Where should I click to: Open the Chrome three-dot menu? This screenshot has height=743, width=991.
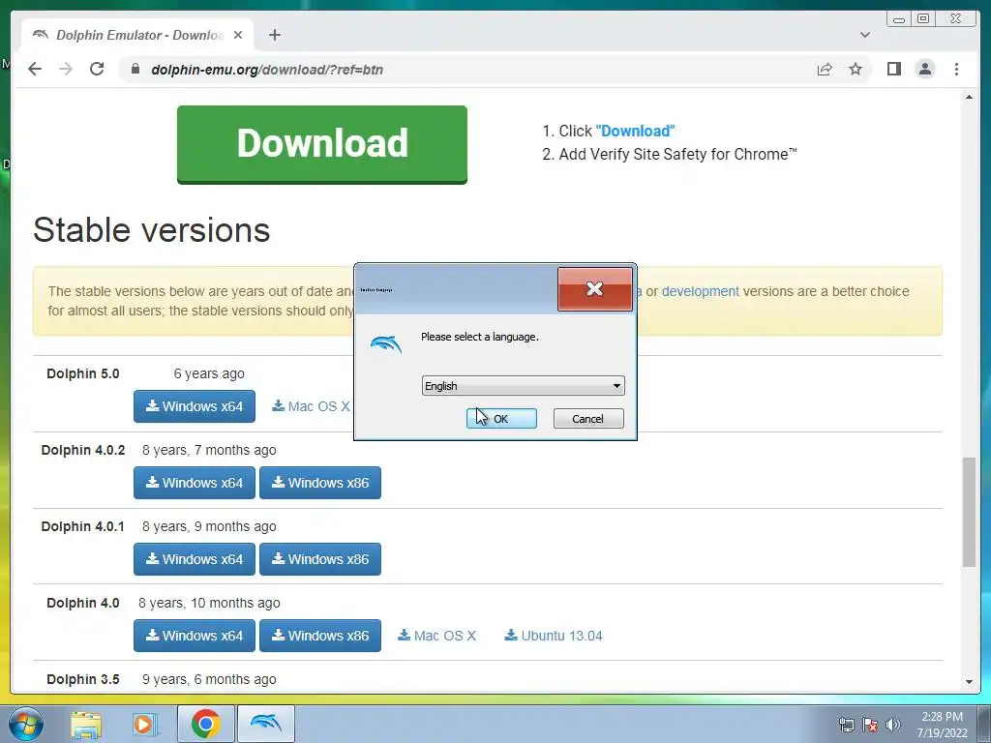[956, 69]
